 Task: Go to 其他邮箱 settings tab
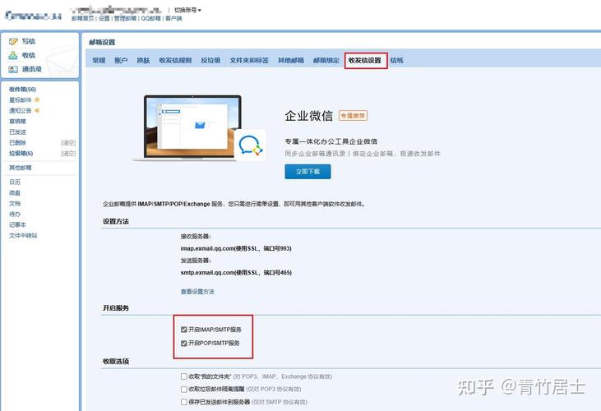[x=291, y=60]
